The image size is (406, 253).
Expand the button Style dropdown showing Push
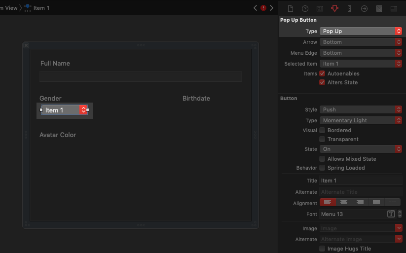[361, 109]
